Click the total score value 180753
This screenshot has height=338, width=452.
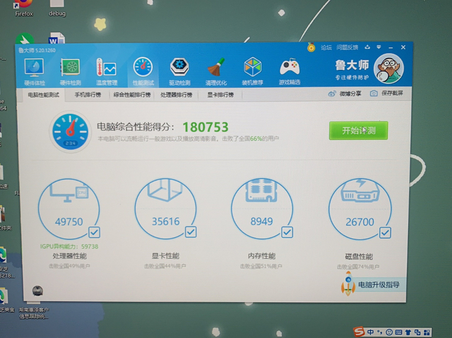tap(206, 127)
